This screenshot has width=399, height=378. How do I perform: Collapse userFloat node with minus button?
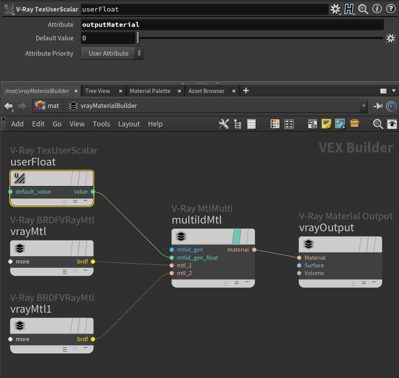click(x=86, y=201)
